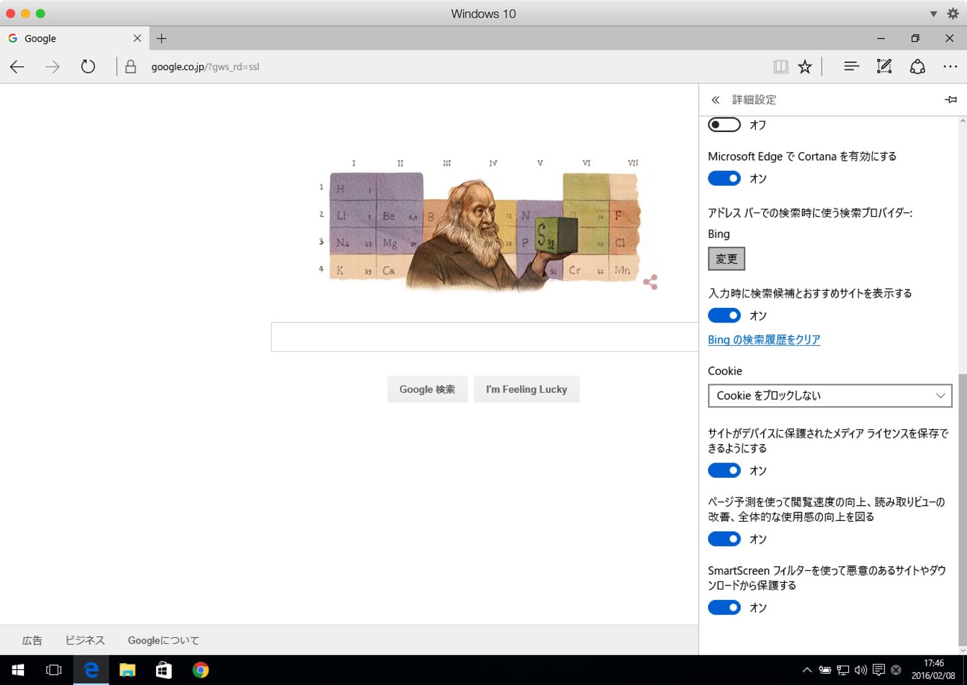The image size is (967, 685).
Task: Open the Googleについて footer link
Action: (163, 641)
